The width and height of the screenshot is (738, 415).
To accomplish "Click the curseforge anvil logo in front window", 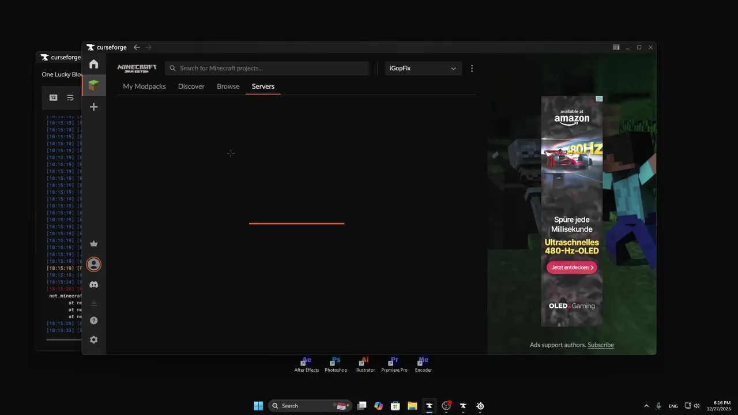I will click(91, 47).
